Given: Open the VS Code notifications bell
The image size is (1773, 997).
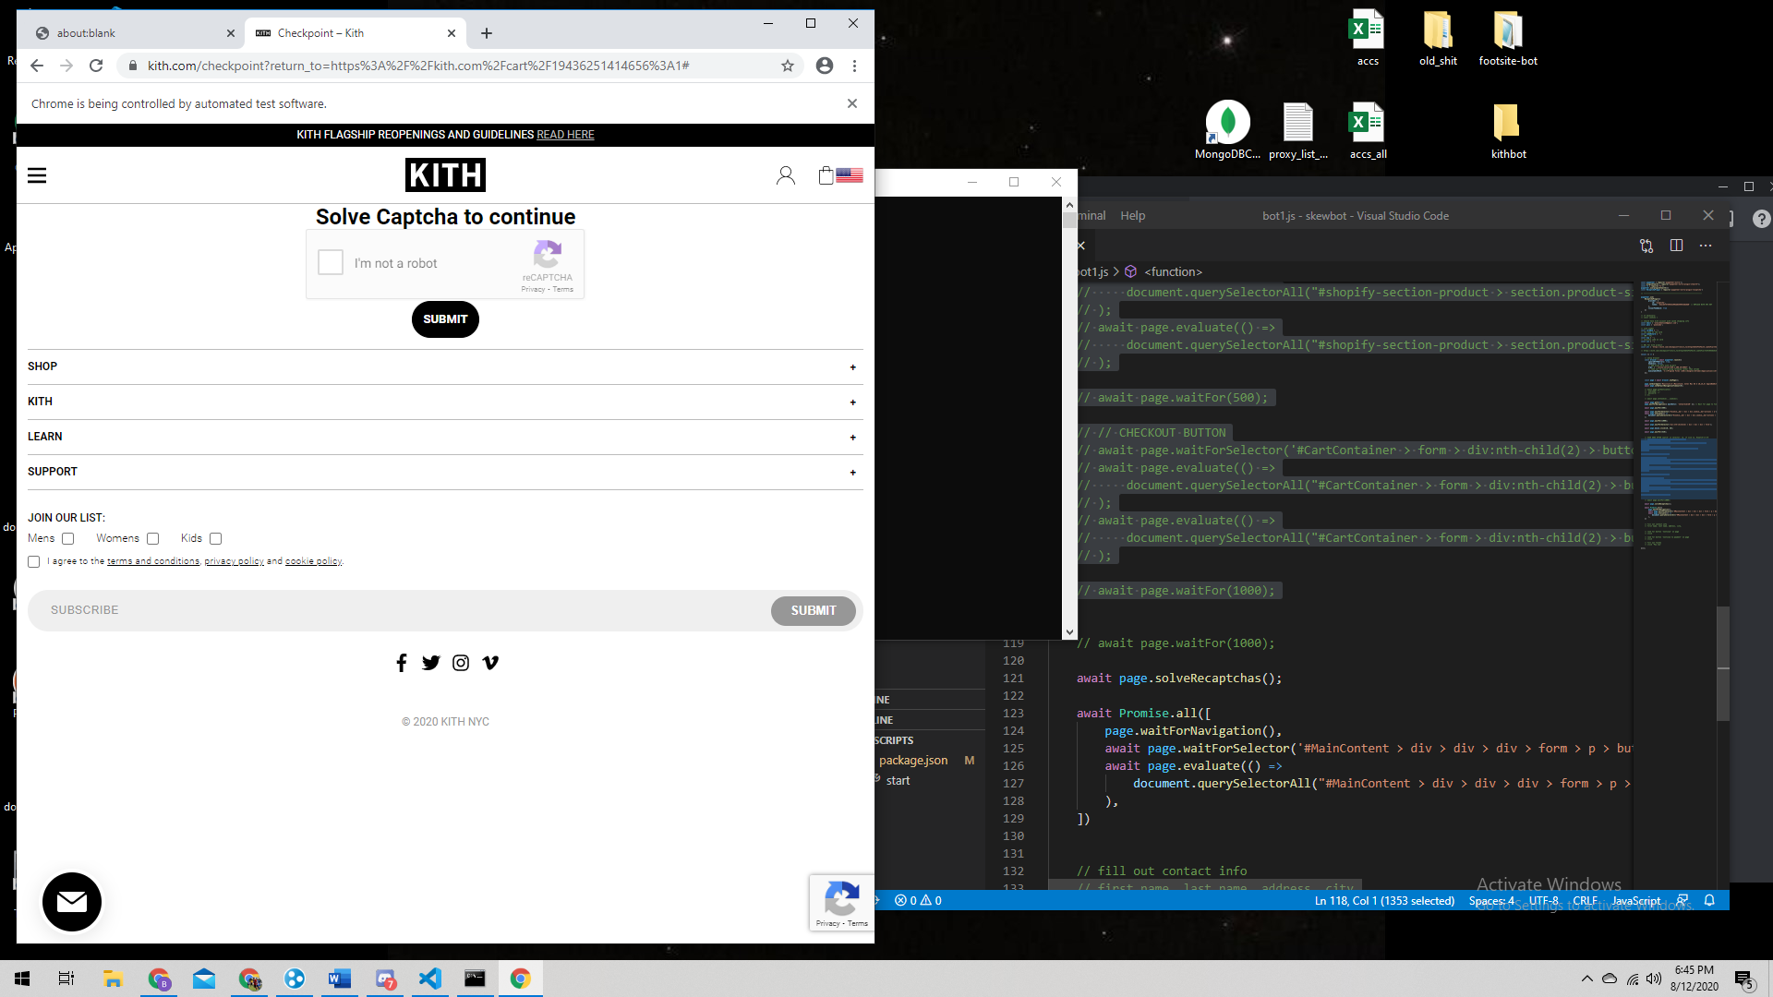Looking at the screenshot, I should [x=1709, y=900].
